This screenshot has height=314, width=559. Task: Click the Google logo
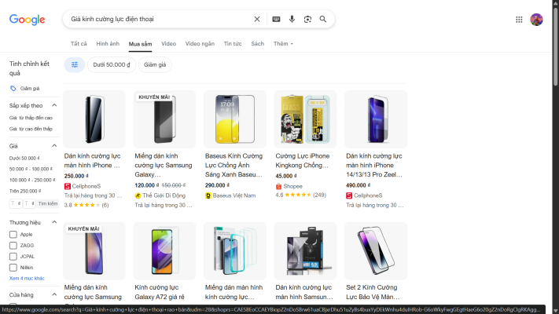tap(27, 20)
